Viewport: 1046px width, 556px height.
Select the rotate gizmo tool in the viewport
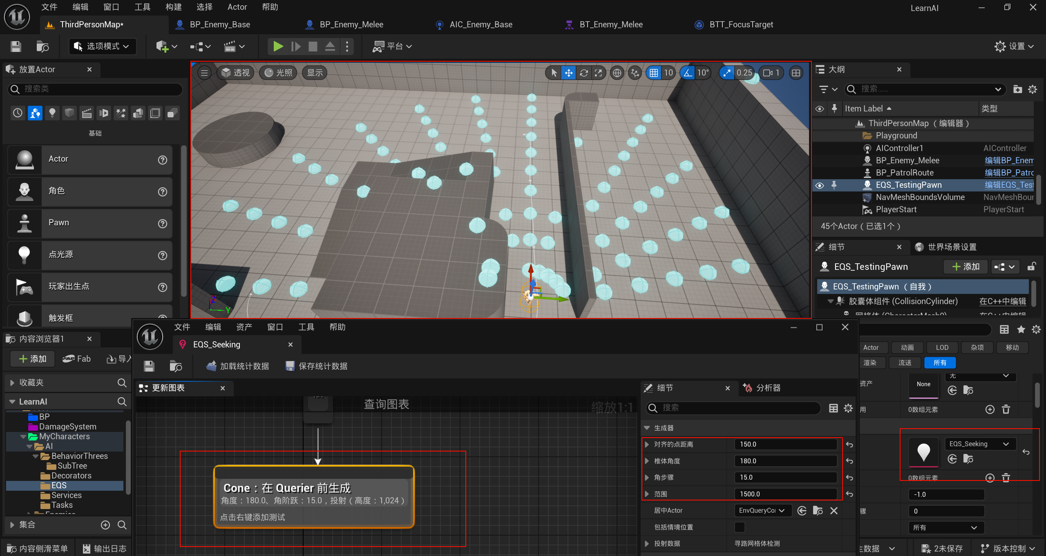coord(583,73)
